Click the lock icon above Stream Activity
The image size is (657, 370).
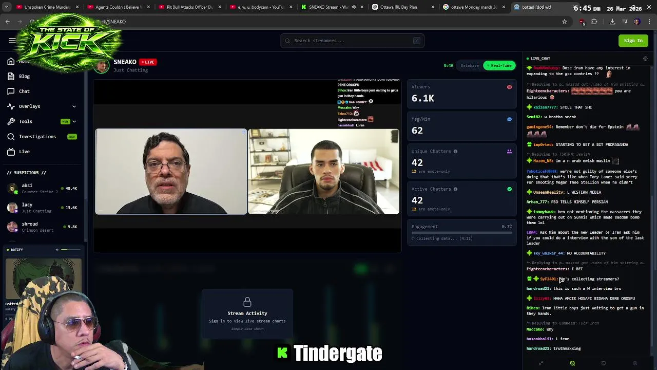point(247,302)
